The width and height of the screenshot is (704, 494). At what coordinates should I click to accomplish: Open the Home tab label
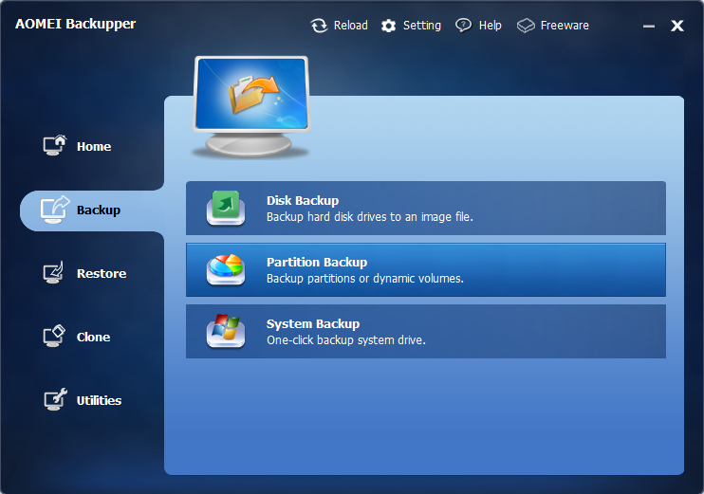pyautogui.click(x=94, y=146)
